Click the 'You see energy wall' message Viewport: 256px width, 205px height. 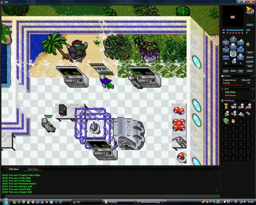point(17,186)
